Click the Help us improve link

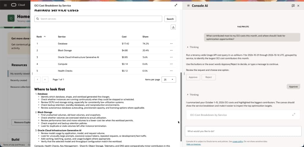coord(194,144)
